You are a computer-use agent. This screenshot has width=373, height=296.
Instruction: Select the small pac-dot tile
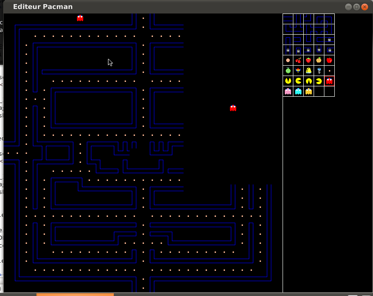329,71
